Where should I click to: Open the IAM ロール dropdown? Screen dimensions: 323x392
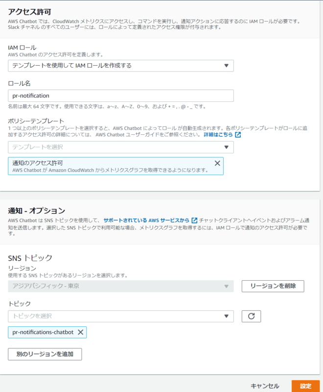(121, 66)
